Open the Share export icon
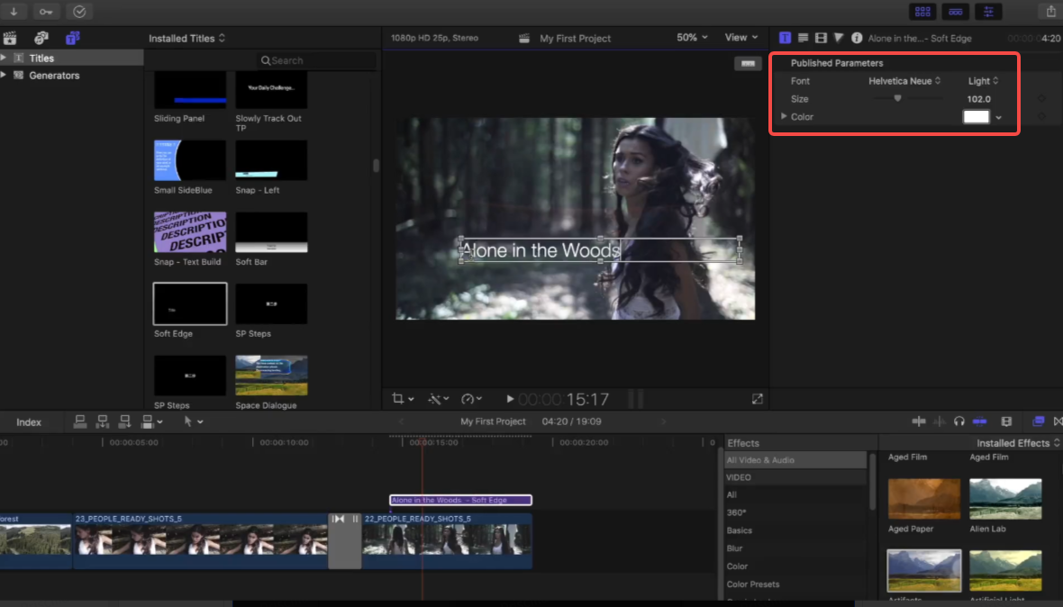The width and height of the screenshot is (1063, 607). (1050, 12)
